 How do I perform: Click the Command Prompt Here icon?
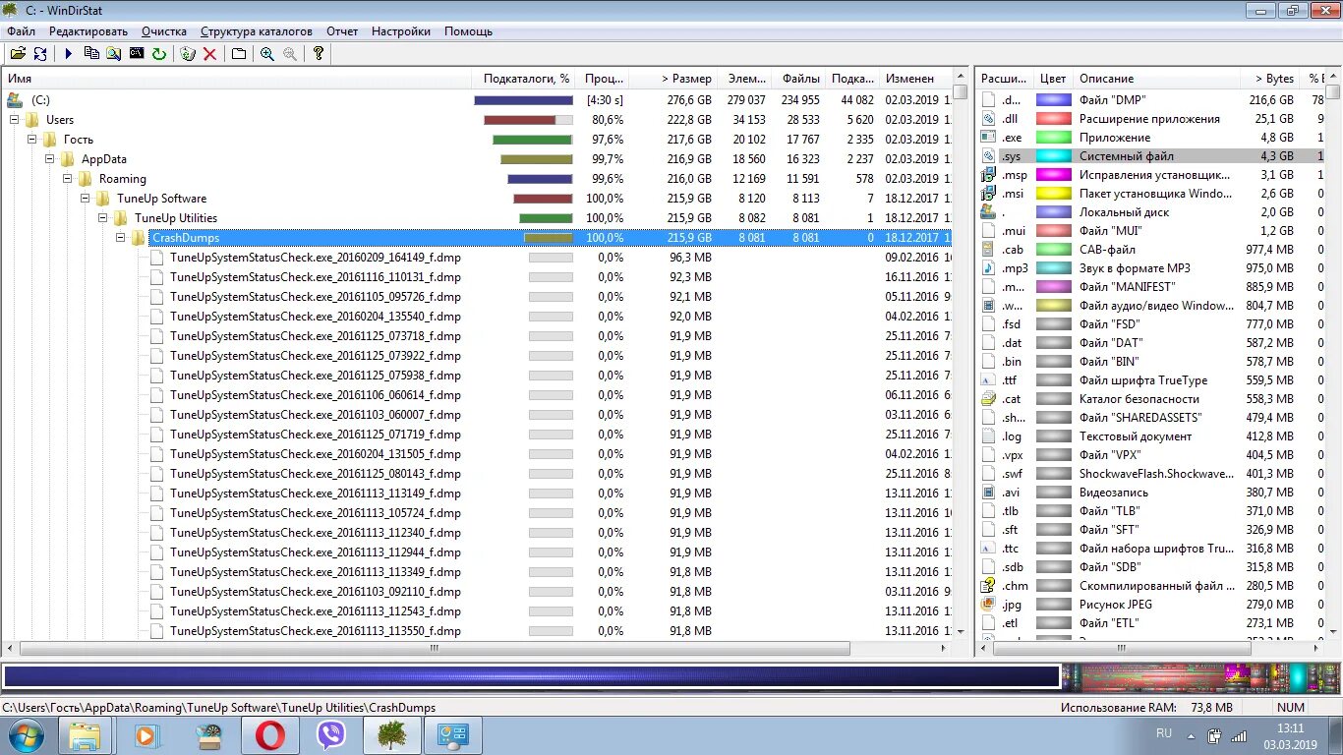[x=137, y=54]
